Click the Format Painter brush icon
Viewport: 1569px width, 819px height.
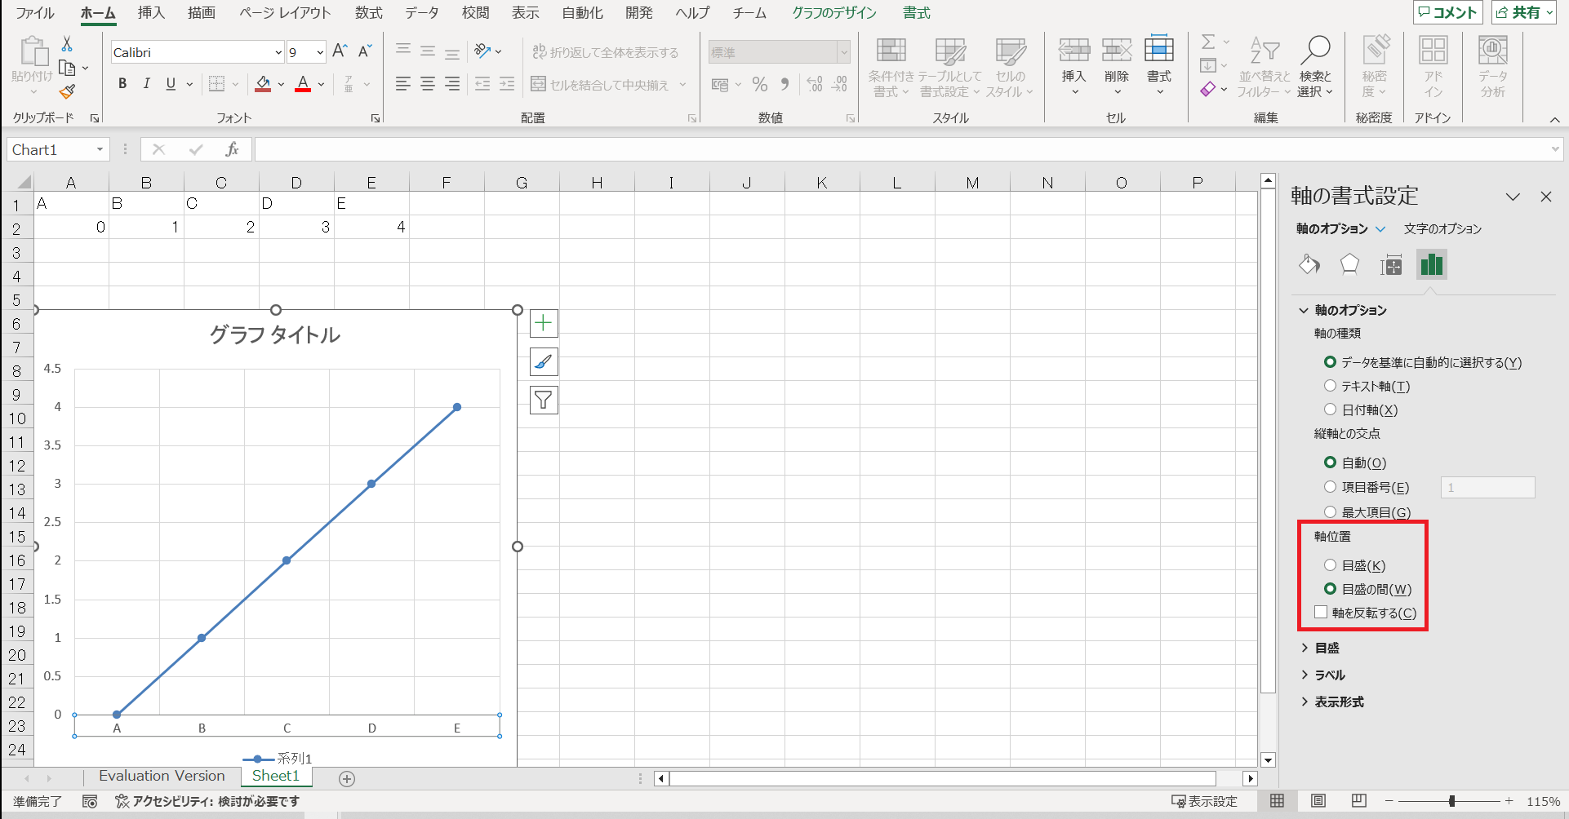pos(67,91)
